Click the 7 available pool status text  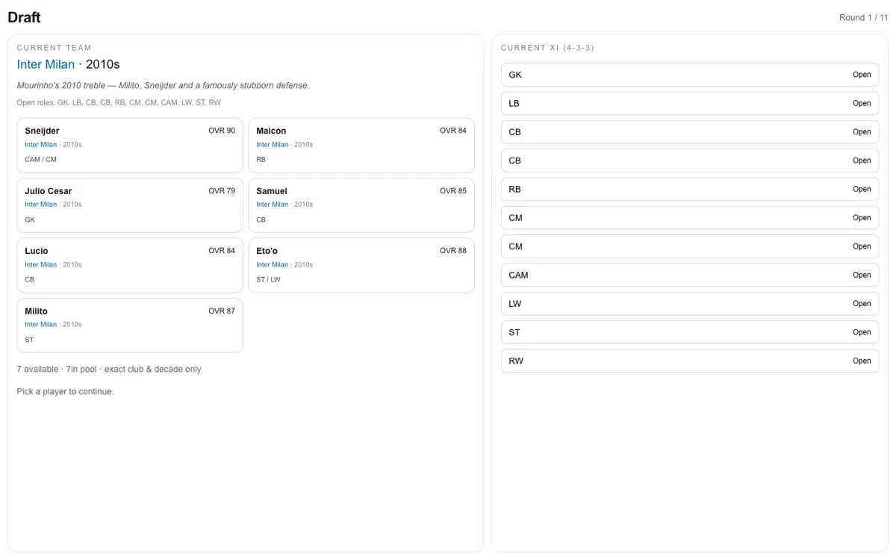[109, 370]
